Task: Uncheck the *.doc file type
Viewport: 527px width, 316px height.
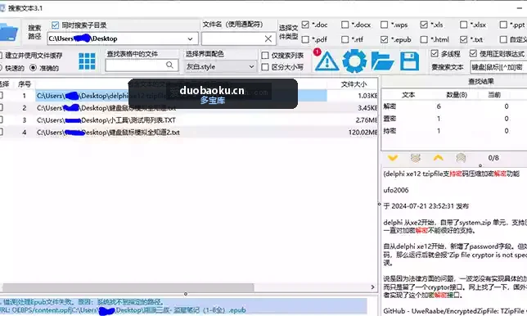Action: 305,25
